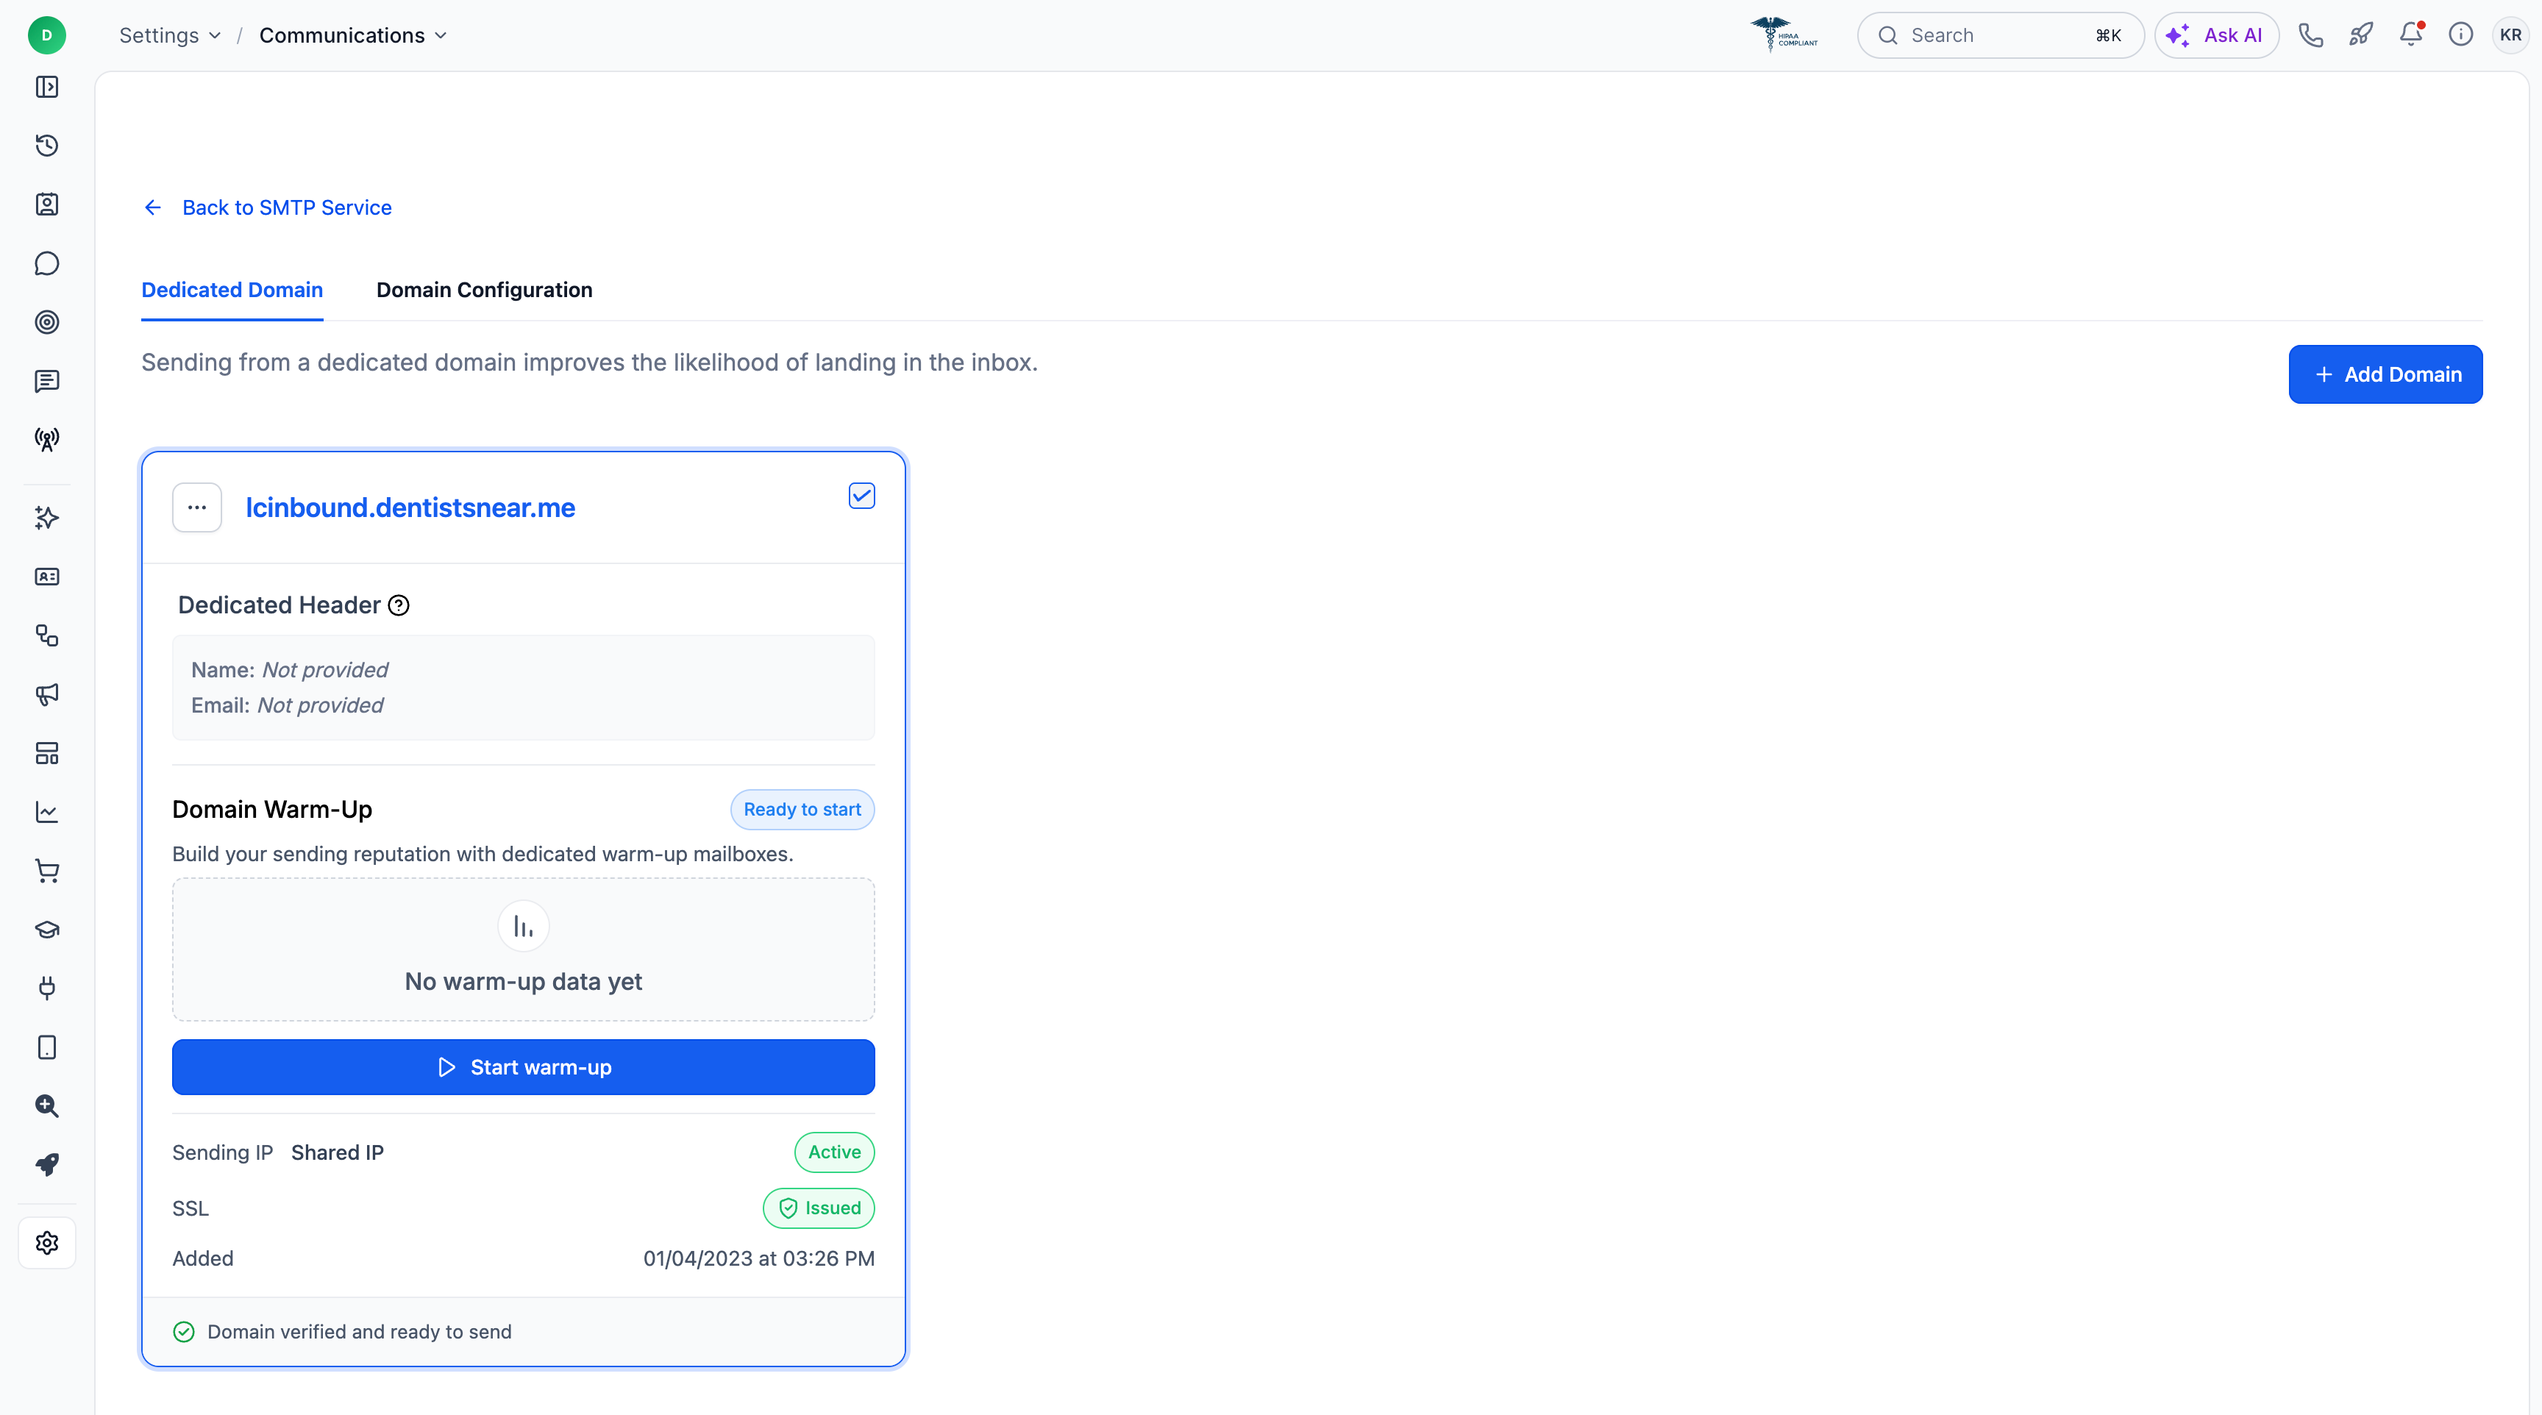This screenshot has height=1415, width=2542.
Task: Open the notifications bell
Action: click(2411, 35)
